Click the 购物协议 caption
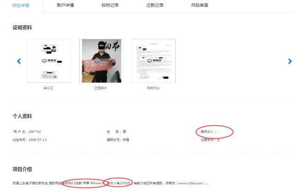The width and height of the screenshot is (295, 191). coord(153,88)
